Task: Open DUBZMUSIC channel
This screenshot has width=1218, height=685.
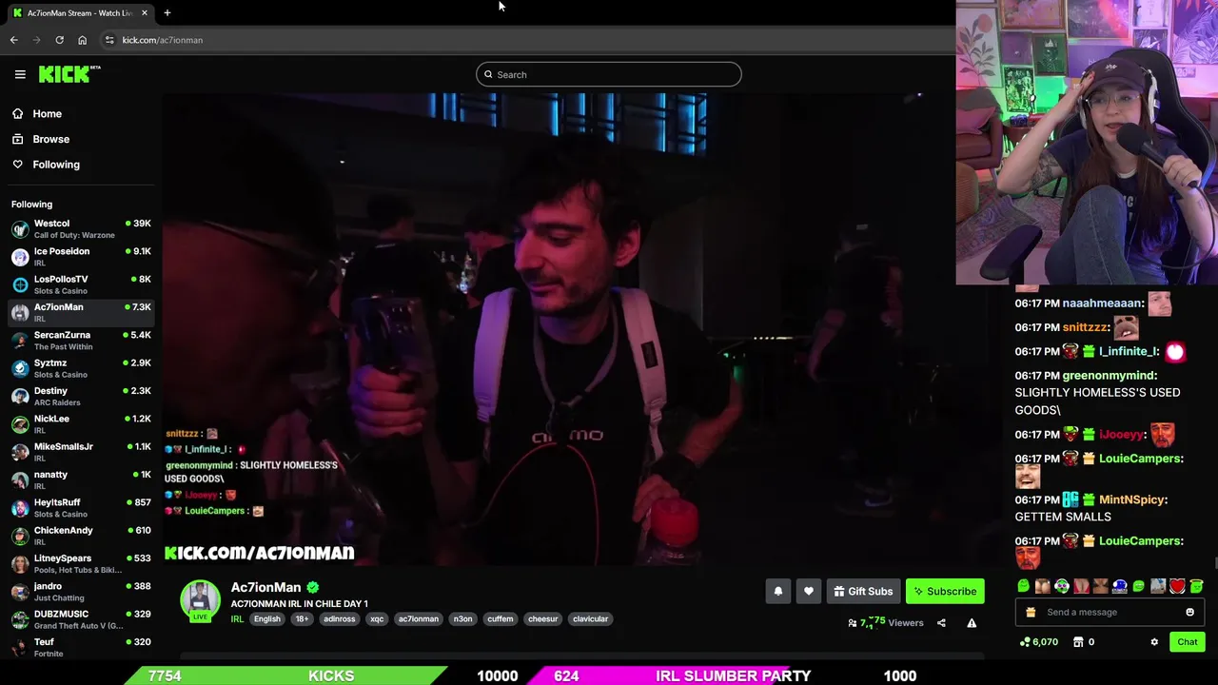Action: pos(80,619)
